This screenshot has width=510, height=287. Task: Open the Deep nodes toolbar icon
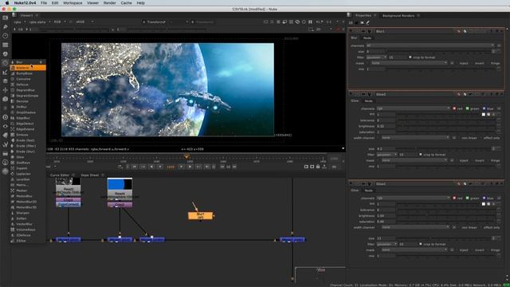5,117
